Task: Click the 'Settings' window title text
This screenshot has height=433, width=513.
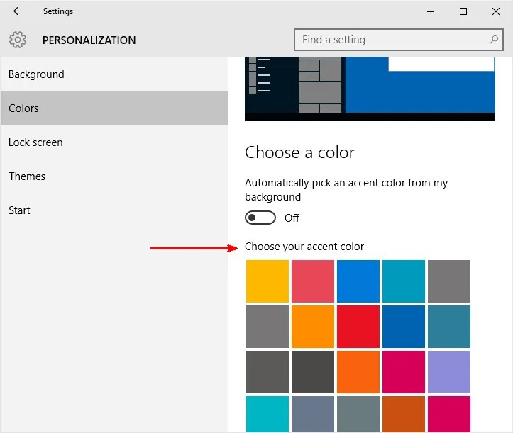Action: coord(58,11)
